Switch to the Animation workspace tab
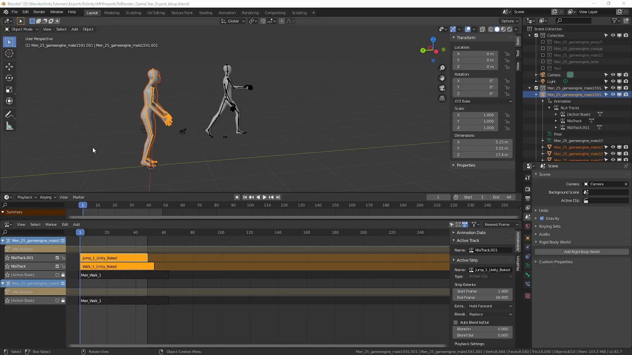This screenshot has width=632, height=355. 227,12
